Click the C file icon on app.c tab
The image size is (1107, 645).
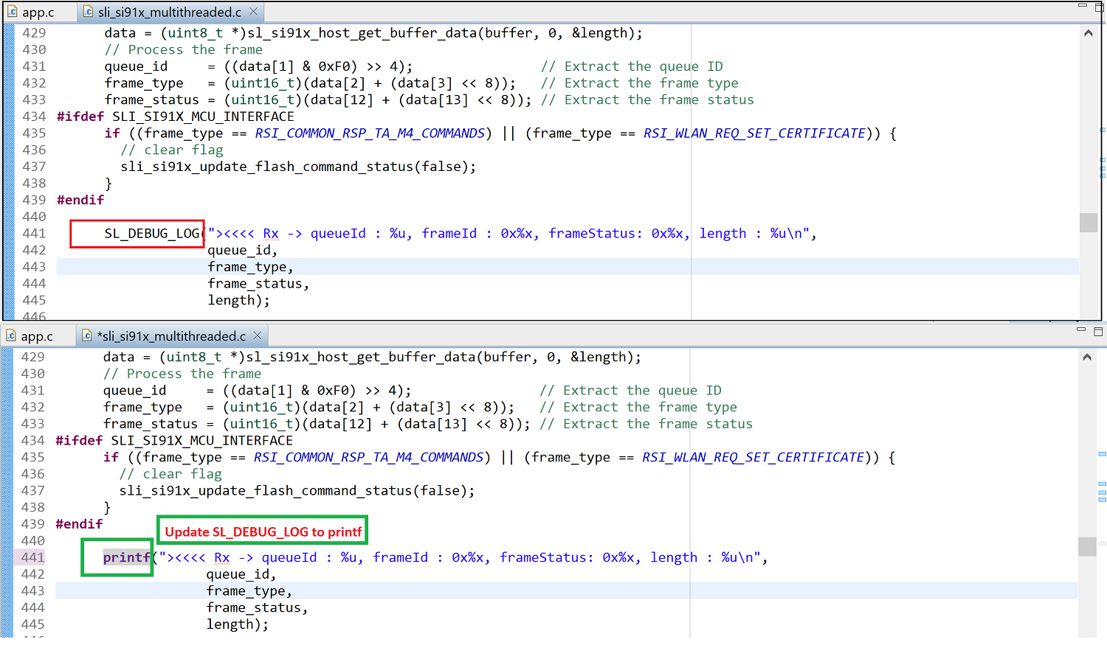pyautogui.click(x=13, y=12)
